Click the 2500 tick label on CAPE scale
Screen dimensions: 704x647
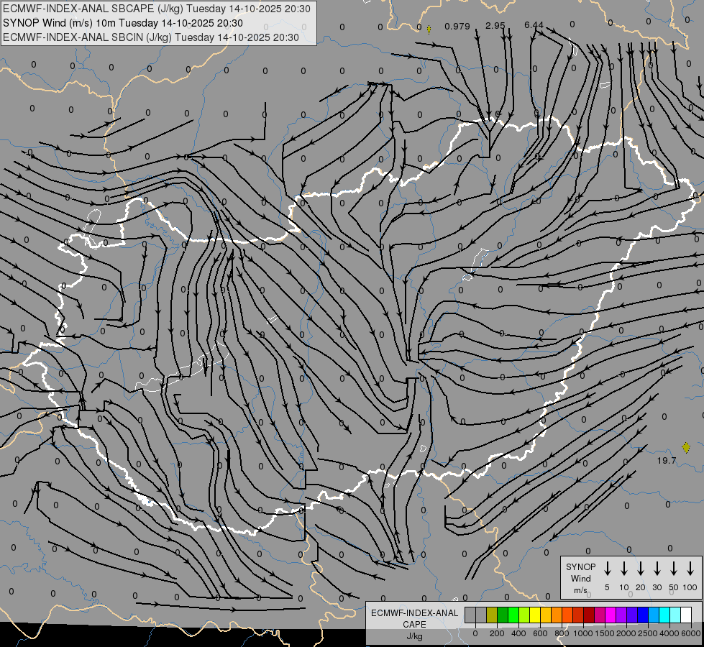(648, 633)
